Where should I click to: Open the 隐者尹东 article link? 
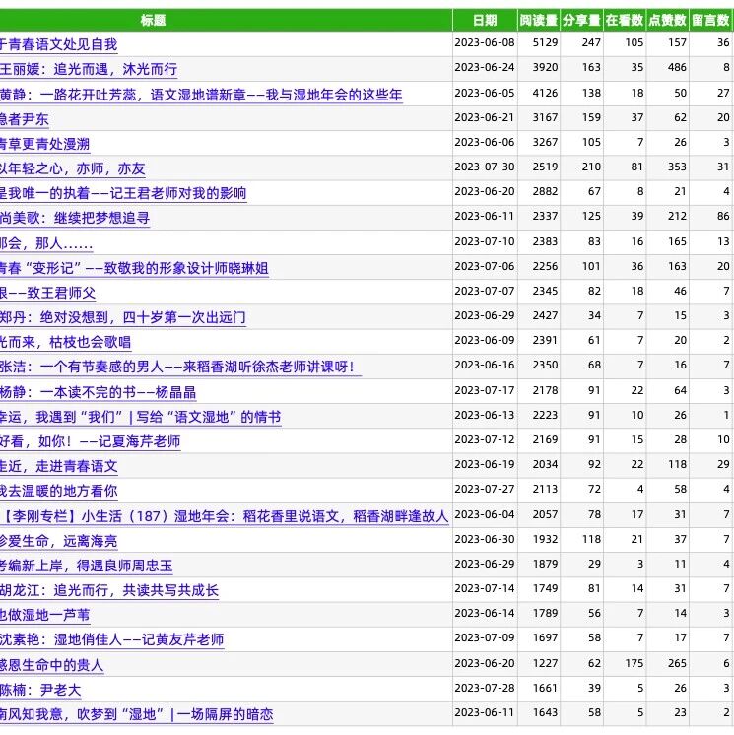point(25,119)
